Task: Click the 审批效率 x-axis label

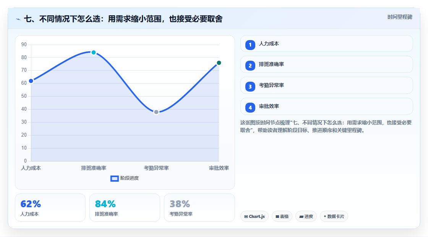Action: click(219, 168)
